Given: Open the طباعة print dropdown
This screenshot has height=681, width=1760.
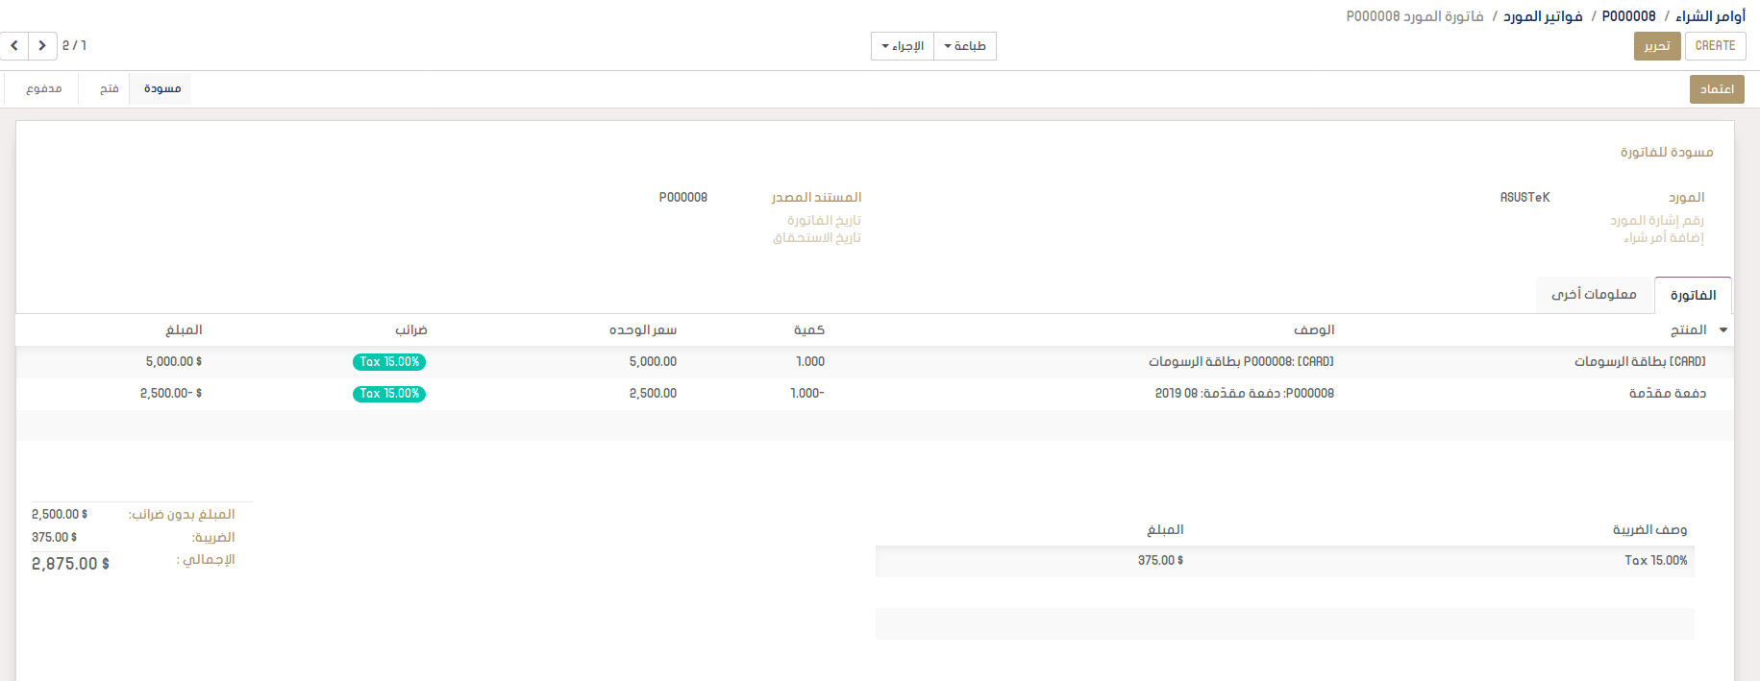Looking at the screenshot, I should click(964, 46).
